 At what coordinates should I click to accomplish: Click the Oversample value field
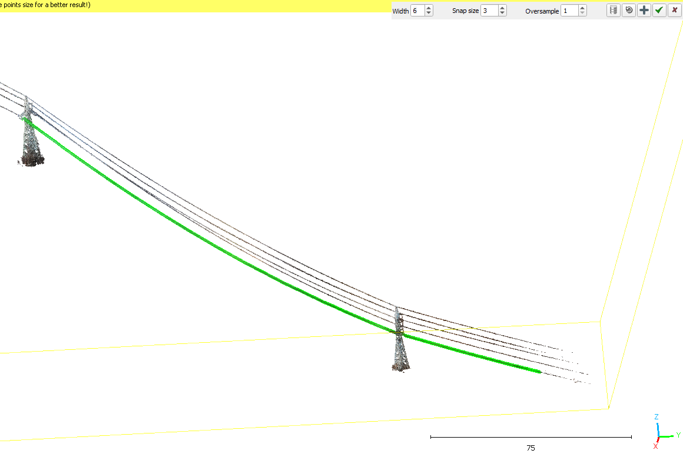click(569, 11)
